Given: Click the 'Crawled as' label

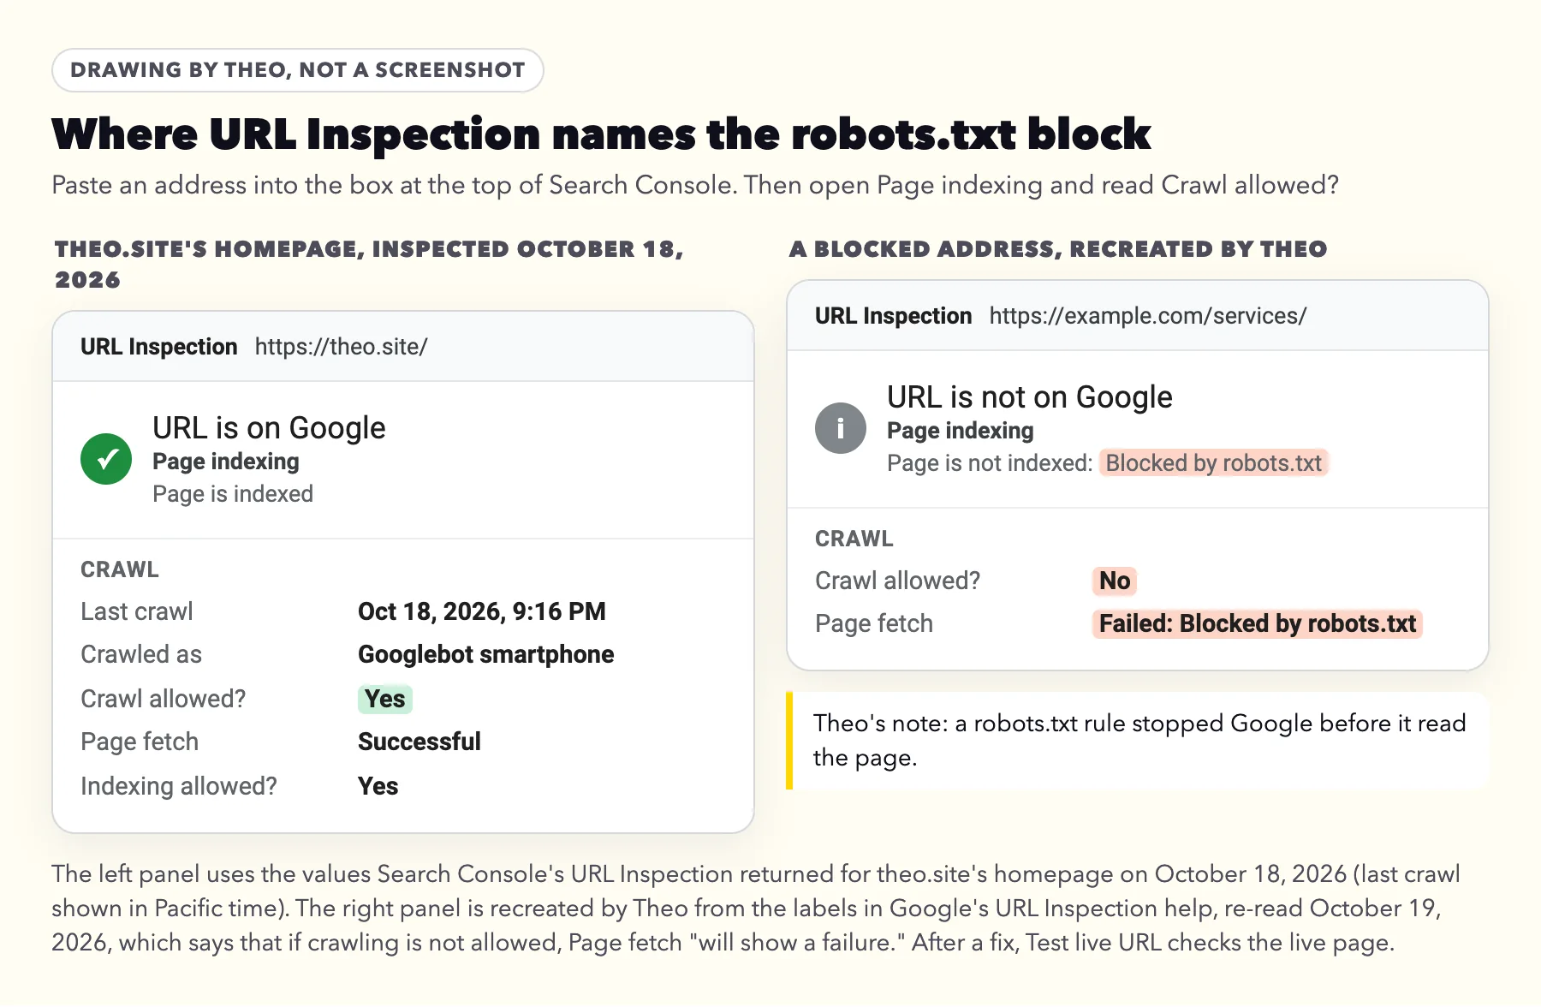Looking at the screenshot, I should click(141, 654).
